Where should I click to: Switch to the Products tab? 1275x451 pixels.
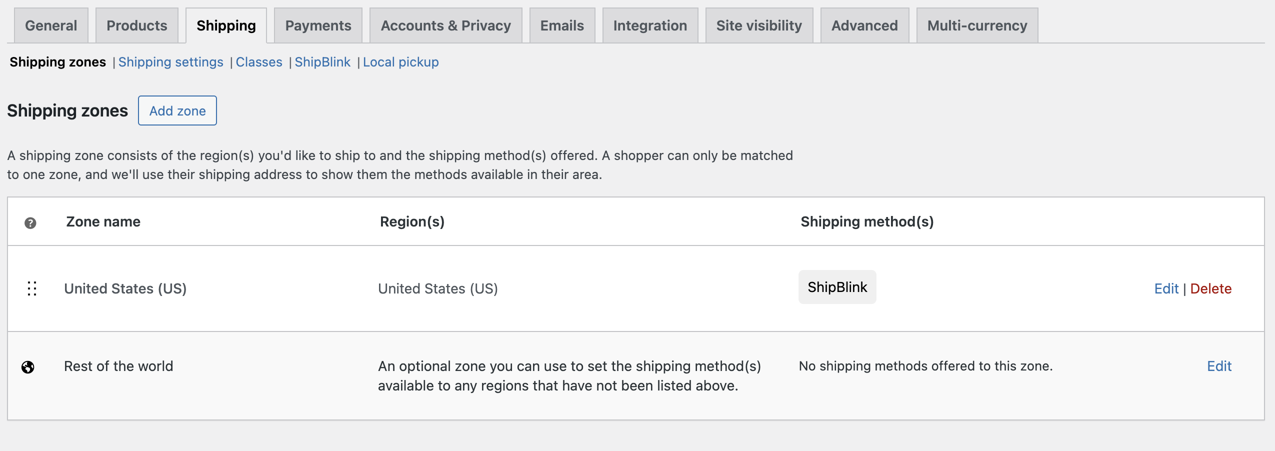pos(137,25)
